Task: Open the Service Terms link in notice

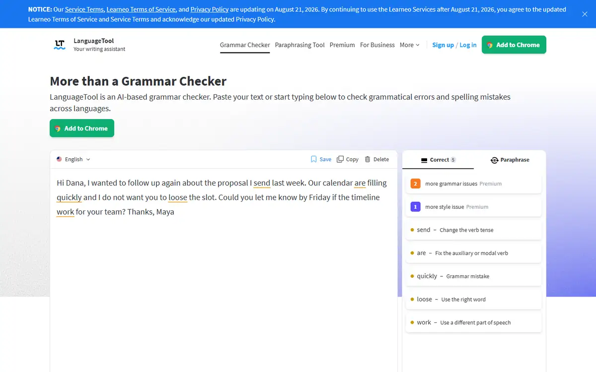Action: pyautogui.click(x=84, y=9)
